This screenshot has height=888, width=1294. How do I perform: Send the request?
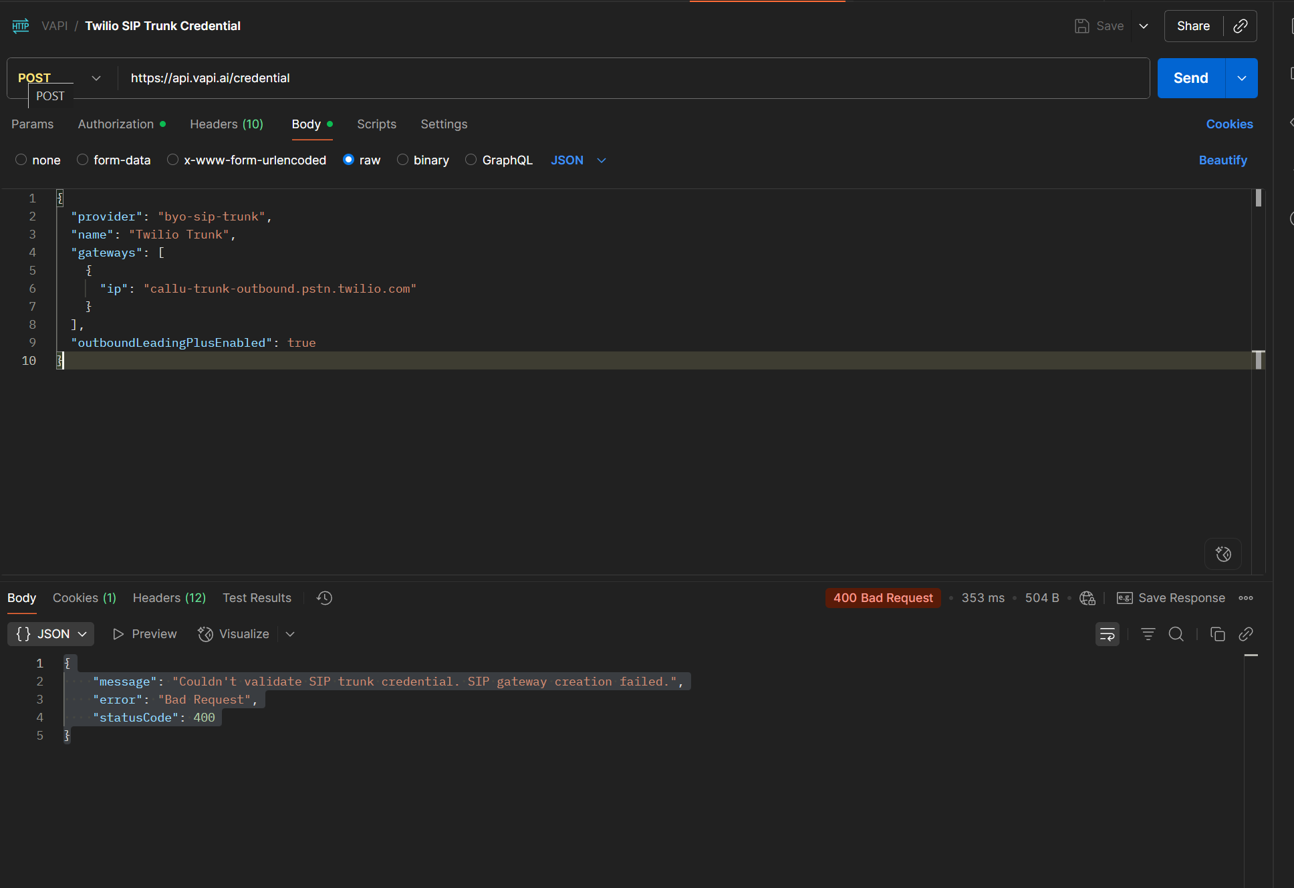(x=1191, y=78)
